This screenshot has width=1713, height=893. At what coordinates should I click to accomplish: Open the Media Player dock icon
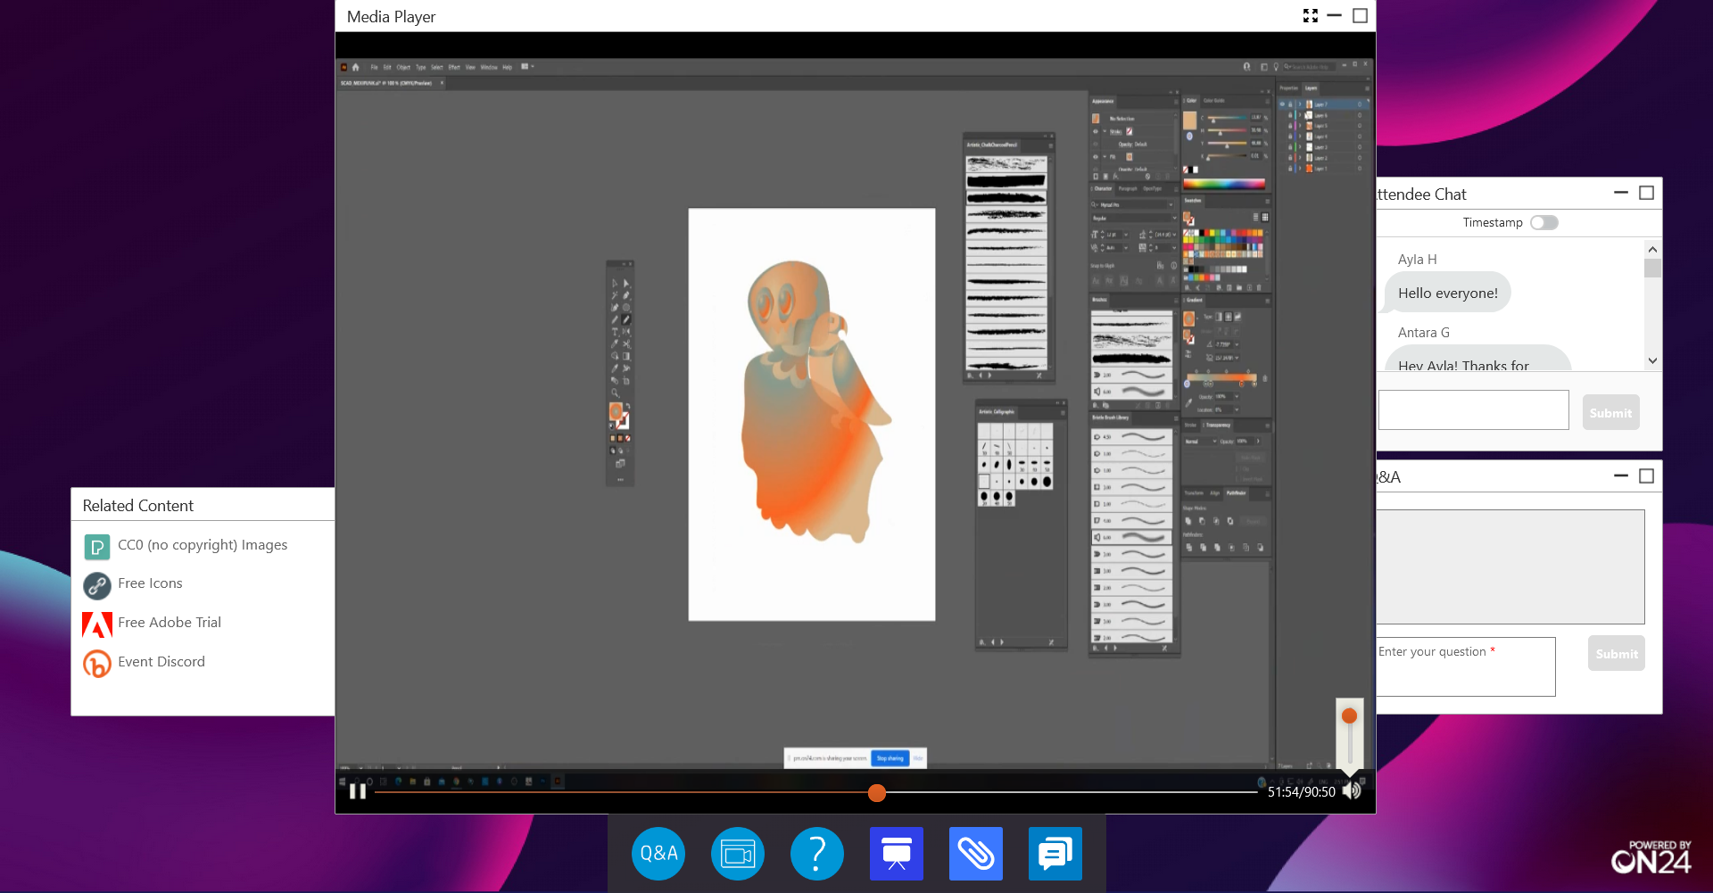pyautogui.click(x=738, y=854)
